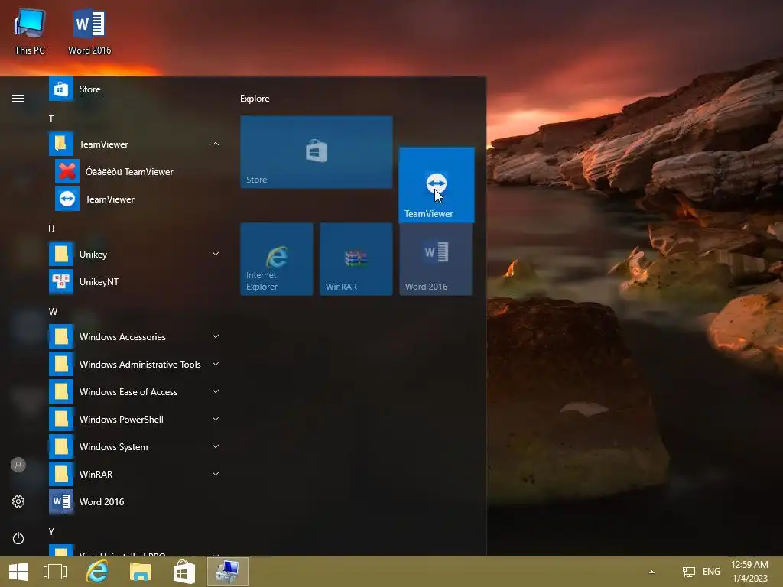Expand Windows Administrative Tools chevron
The width and height of the screenshot is (783, 587).
coord(215,364)
